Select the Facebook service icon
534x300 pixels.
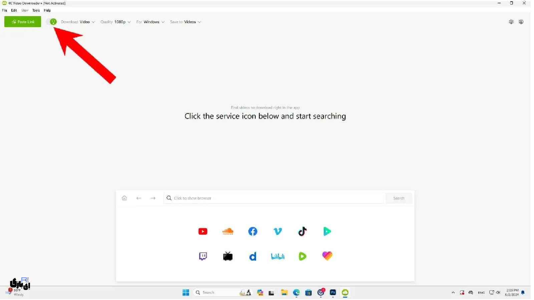pos(253,231)
